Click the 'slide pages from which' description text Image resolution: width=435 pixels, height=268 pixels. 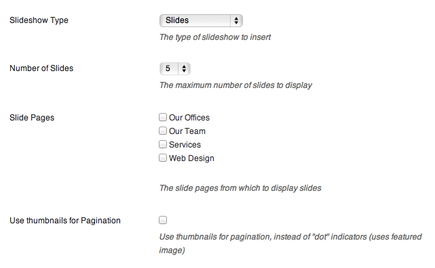(240, 188)
